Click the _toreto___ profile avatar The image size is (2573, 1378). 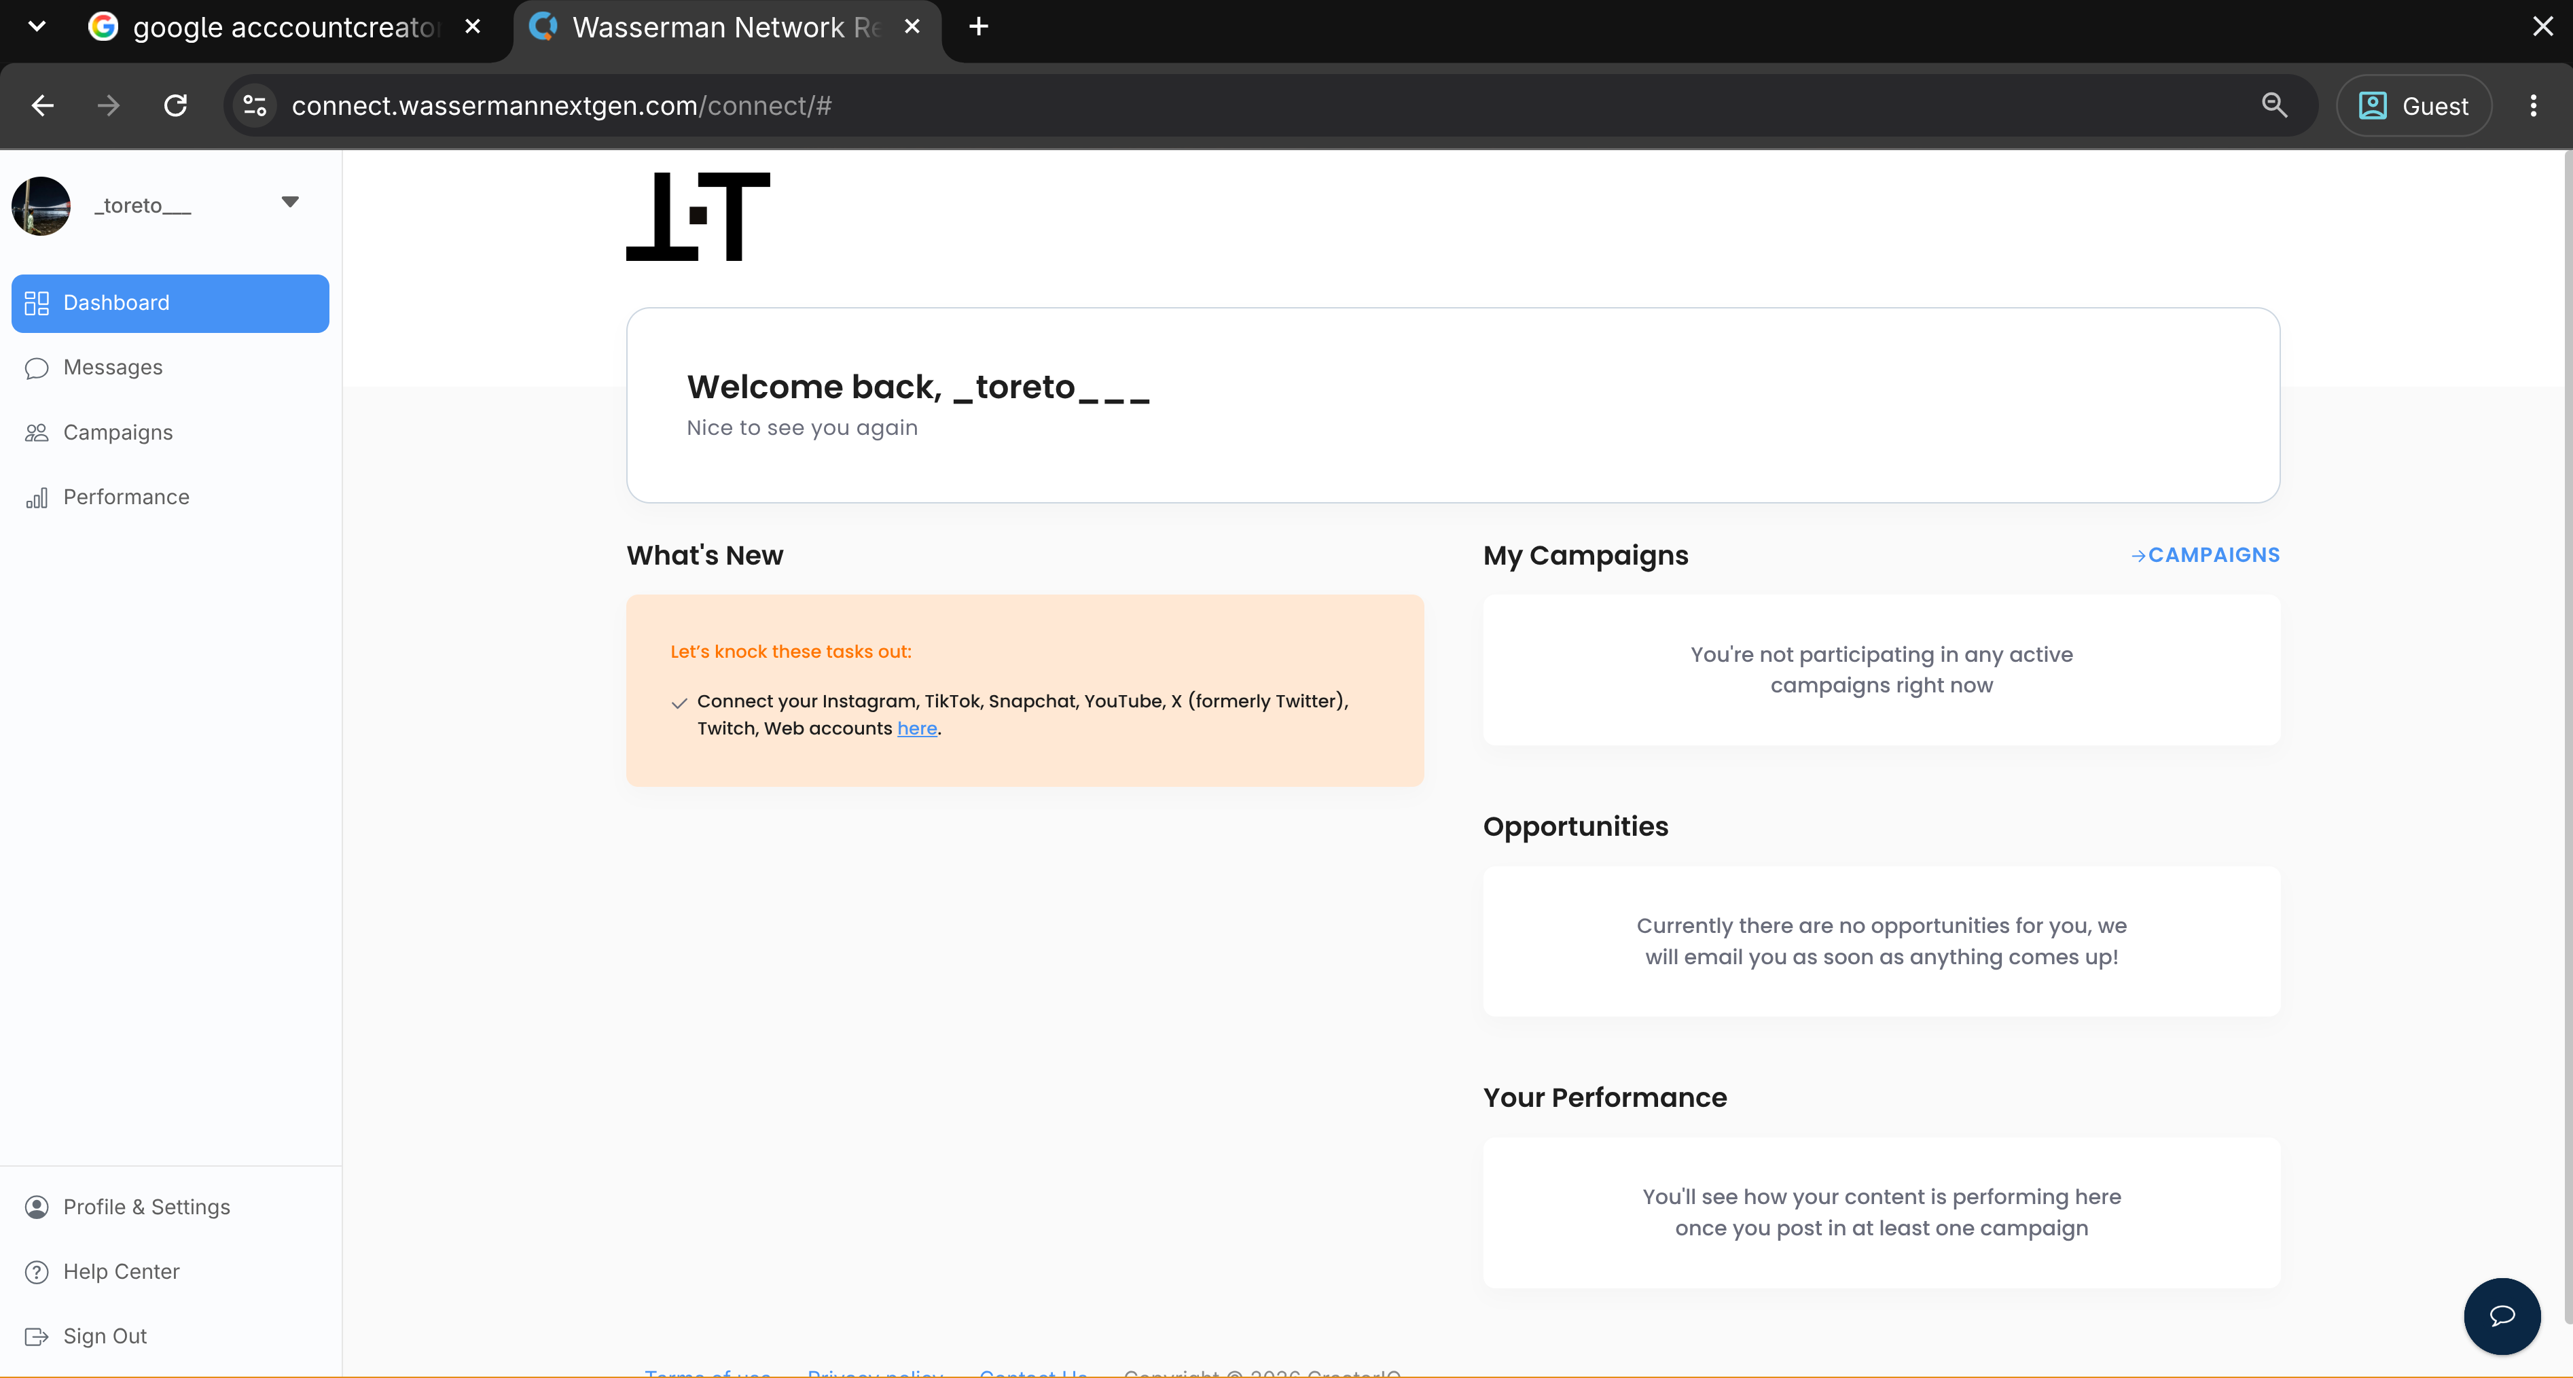tap(41, 206)
